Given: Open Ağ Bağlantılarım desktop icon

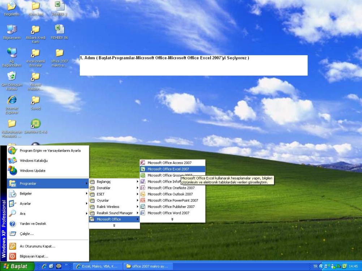Looking at the screenshot, I should tap(12, 58).
